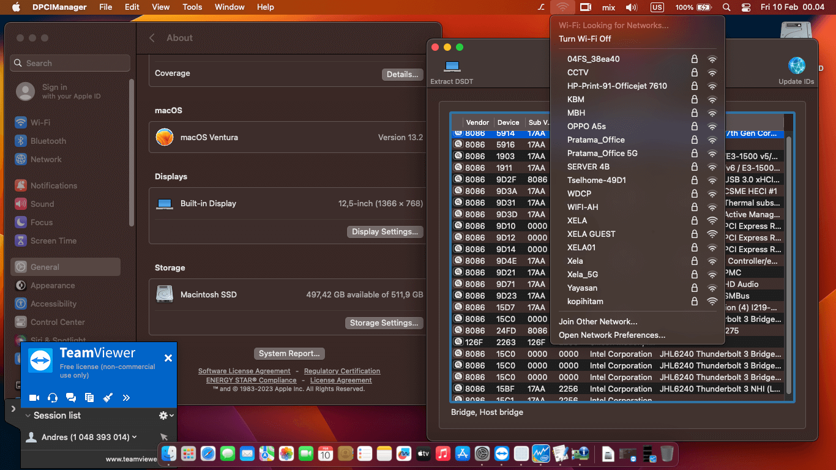Click the Display Settings... button

click(x=385, y=231)
